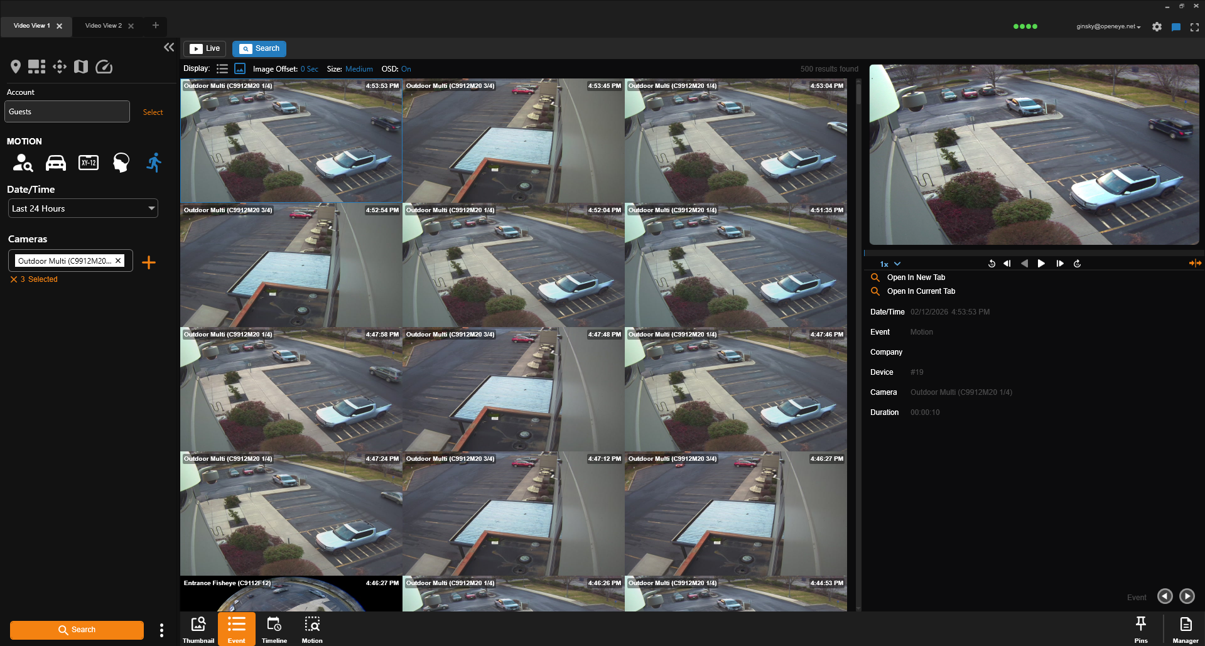Open the ginsky@openeye.net account menu
This screenshot has width=1205, height=646.
1108,26
